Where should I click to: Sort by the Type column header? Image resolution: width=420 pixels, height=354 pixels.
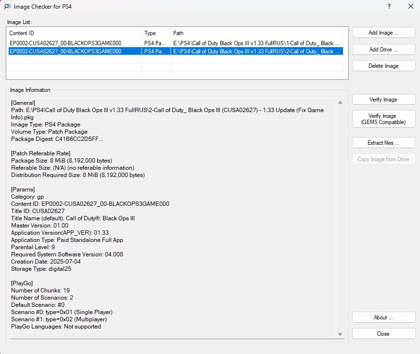point(156,33)
